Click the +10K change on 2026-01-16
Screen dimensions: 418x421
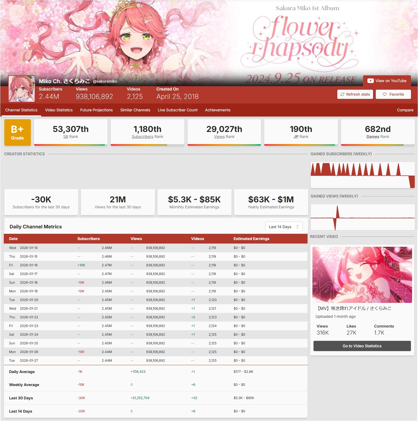[81, 265]
